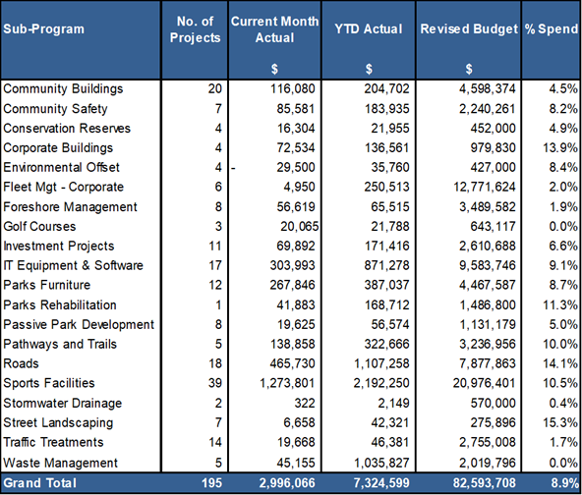582x495 pixels.
Task: Click the Community Buildings row label
Action: click(63, 89)
